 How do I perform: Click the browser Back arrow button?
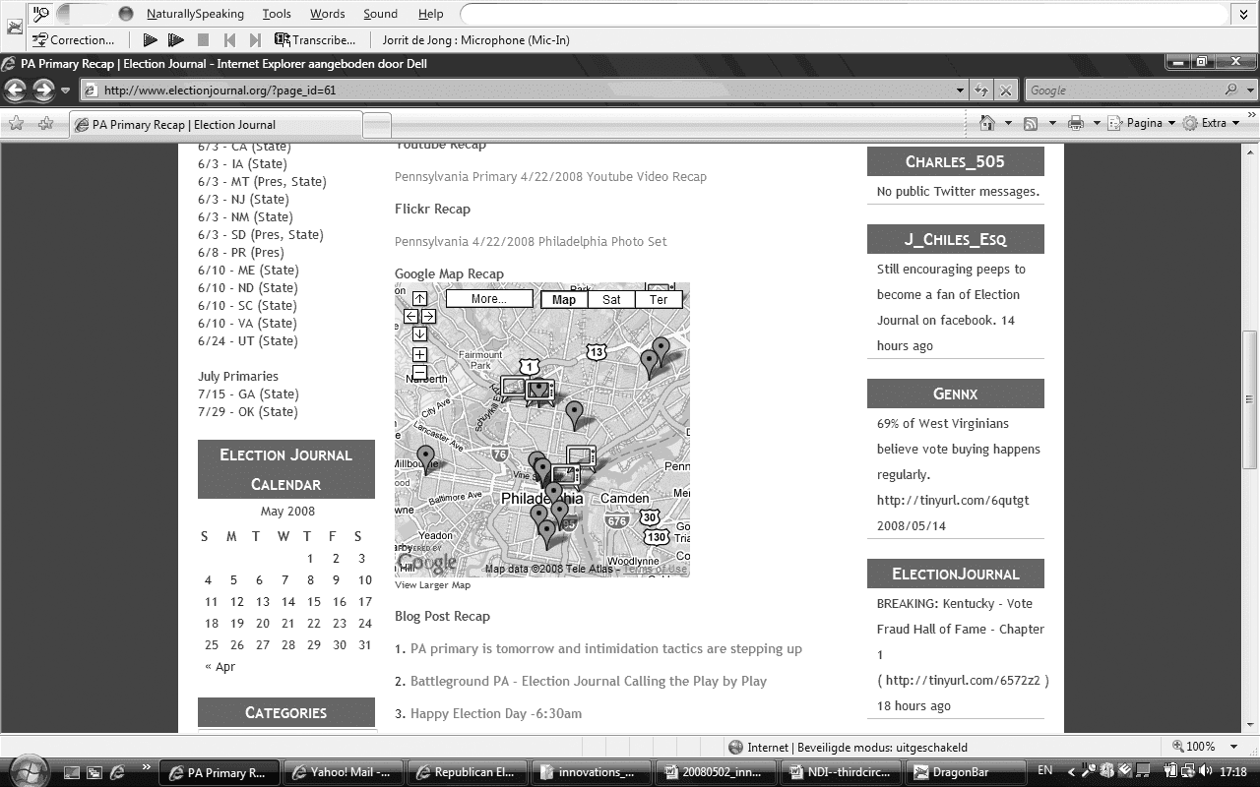pyautogui.click(x=15, y=90)
